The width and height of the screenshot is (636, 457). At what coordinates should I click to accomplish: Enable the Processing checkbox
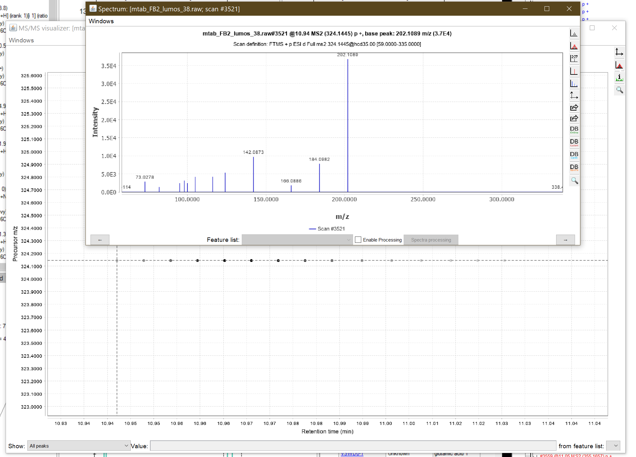(358, 240)
